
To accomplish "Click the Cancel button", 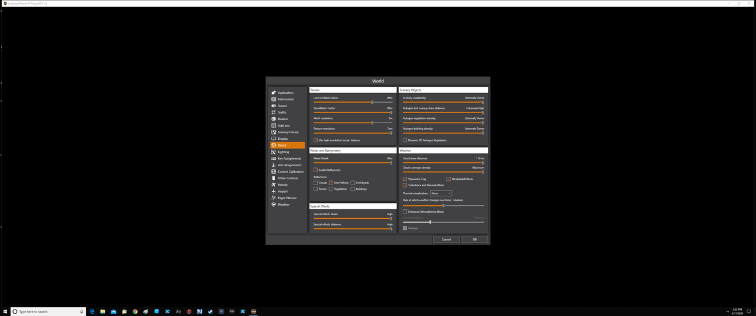I will (x=446, y=239).
